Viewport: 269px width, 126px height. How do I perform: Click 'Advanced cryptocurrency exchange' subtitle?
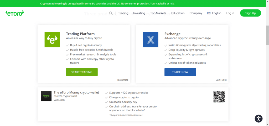coord(188,38)
